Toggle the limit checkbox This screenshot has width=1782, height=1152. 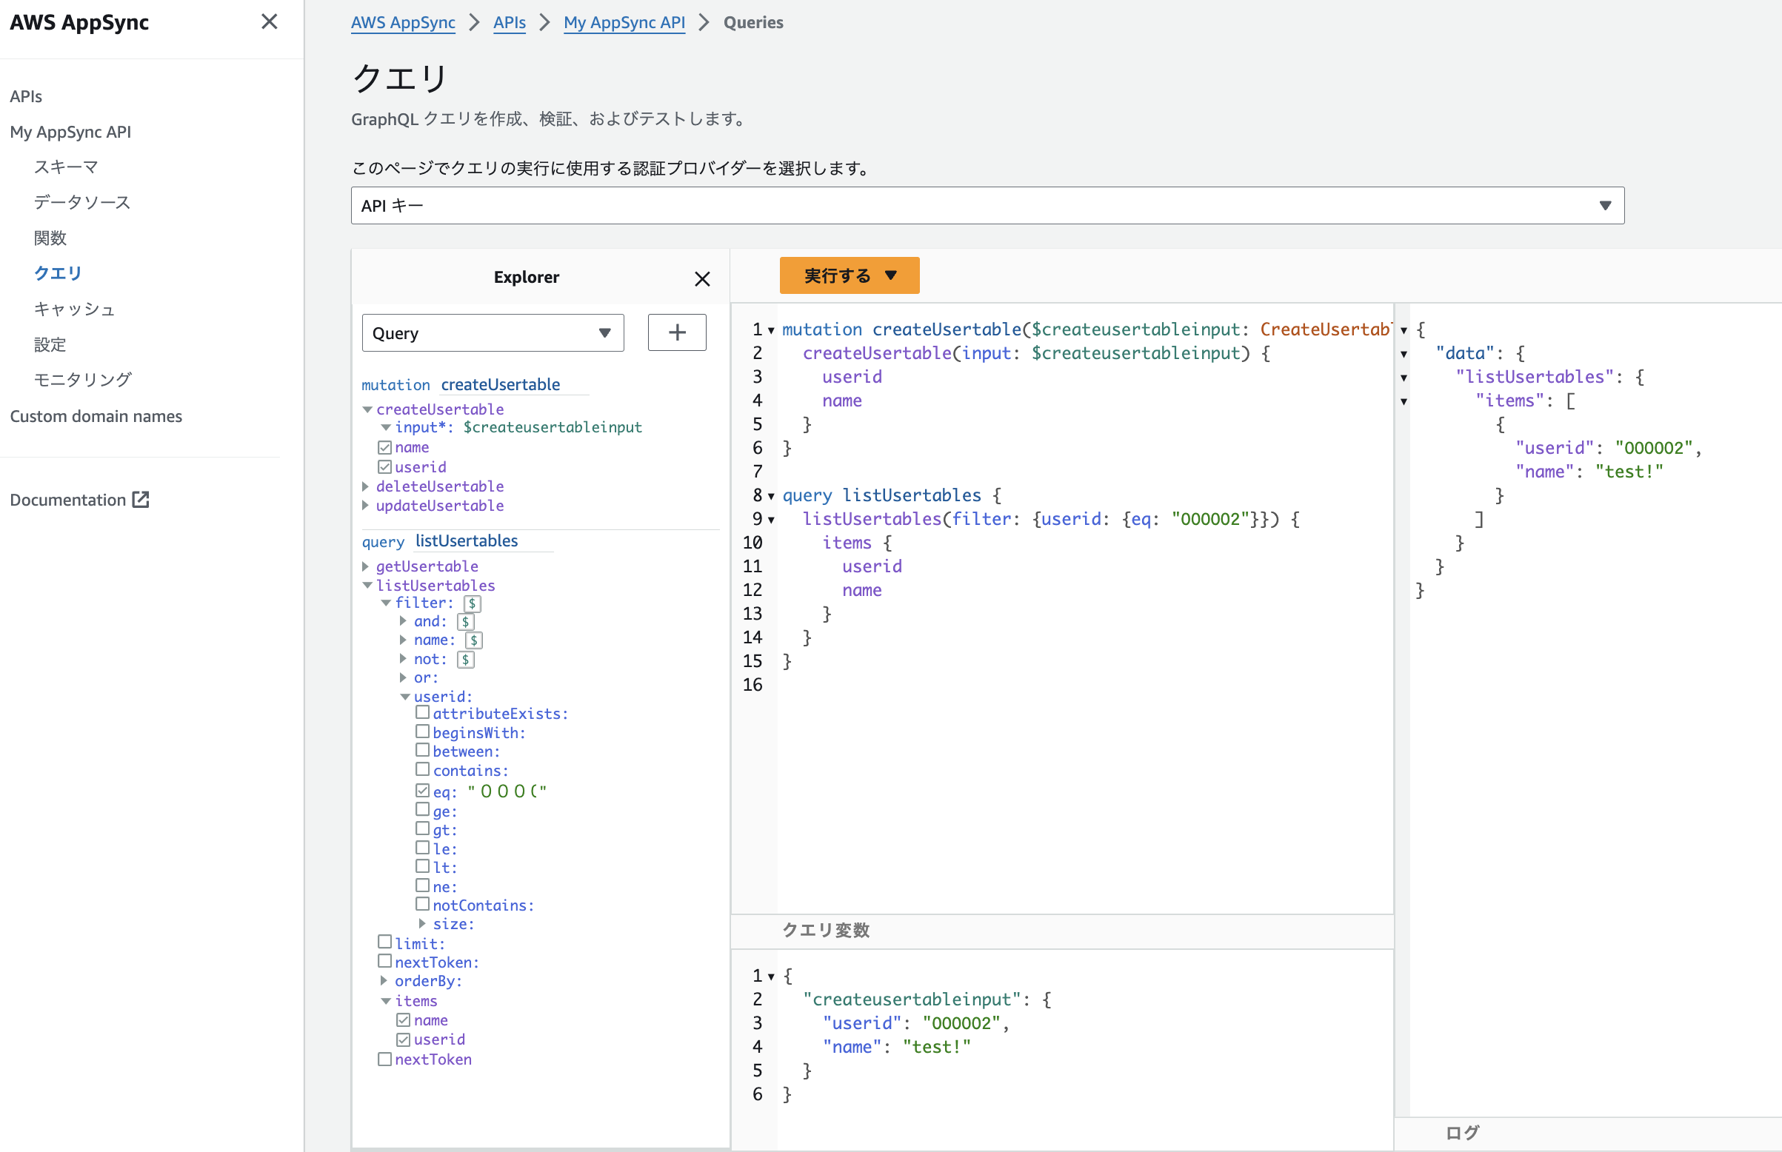coord(384,942)
